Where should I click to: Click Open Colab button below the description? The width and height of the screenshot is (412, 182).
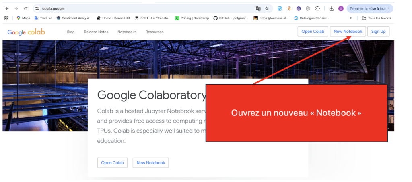coord(112,163)
